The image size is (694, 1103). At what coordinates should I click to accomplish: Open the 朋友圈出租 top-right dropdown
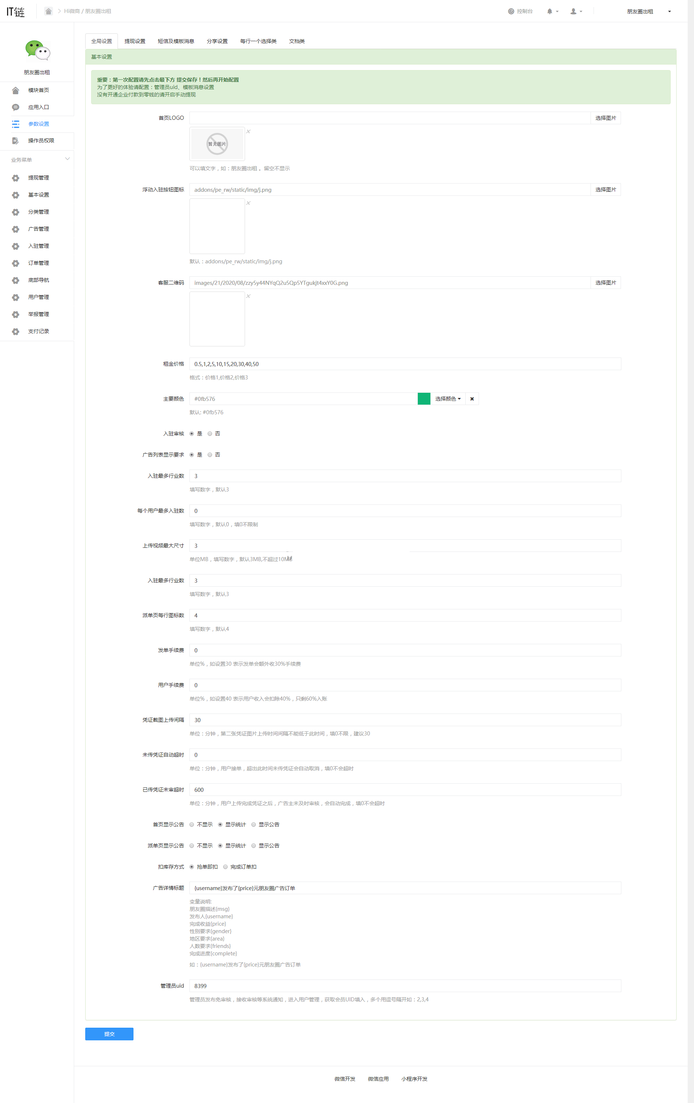649,11
